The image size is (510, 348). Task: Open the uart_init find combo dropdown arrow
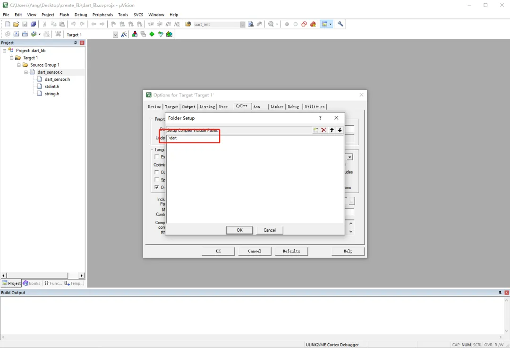(x=243, y=25)
